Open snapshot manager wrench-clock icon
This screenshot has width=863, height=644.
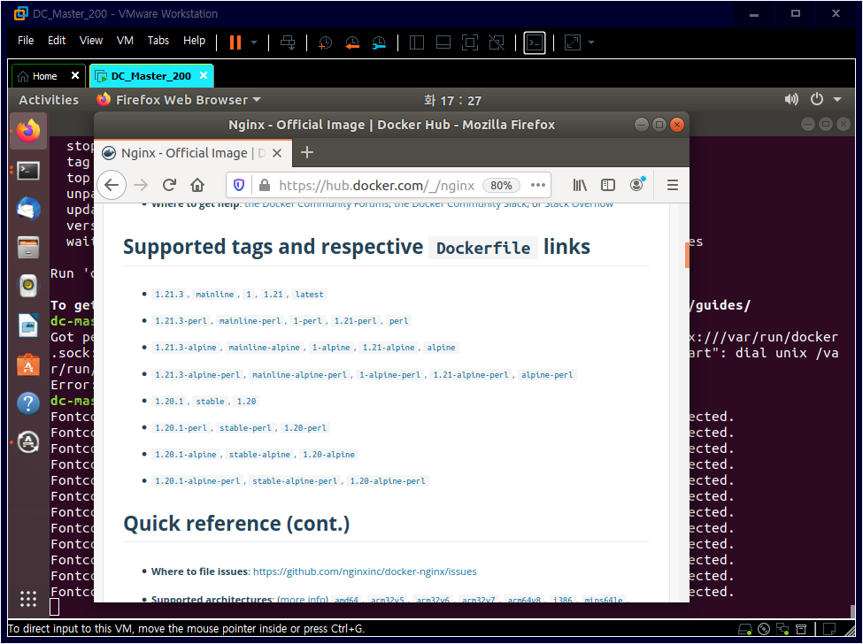click(x=379, y=42)
